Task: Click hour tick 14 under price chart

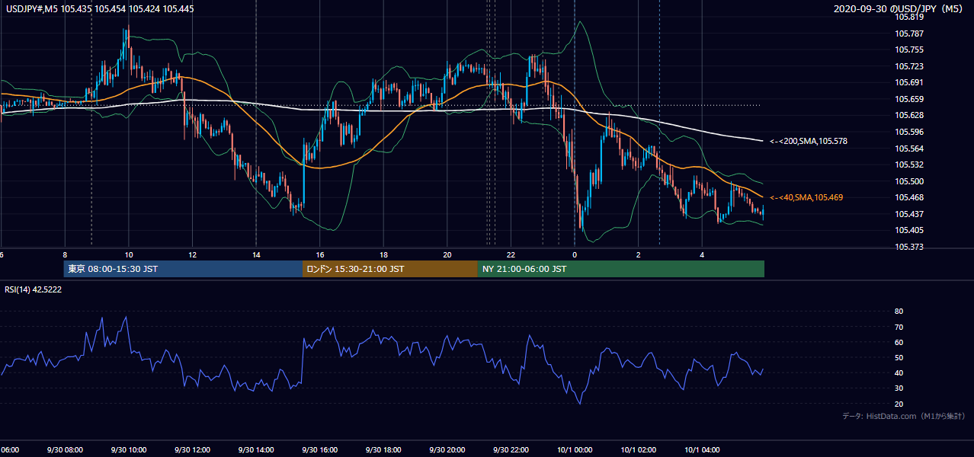Action: point(255,255)
